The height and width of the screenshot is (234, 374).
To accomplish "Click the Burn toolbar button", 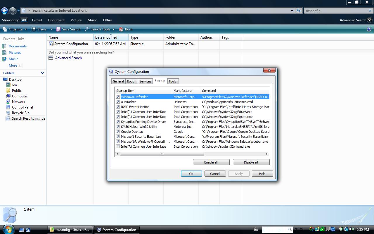I will click(x=126, y=29).
